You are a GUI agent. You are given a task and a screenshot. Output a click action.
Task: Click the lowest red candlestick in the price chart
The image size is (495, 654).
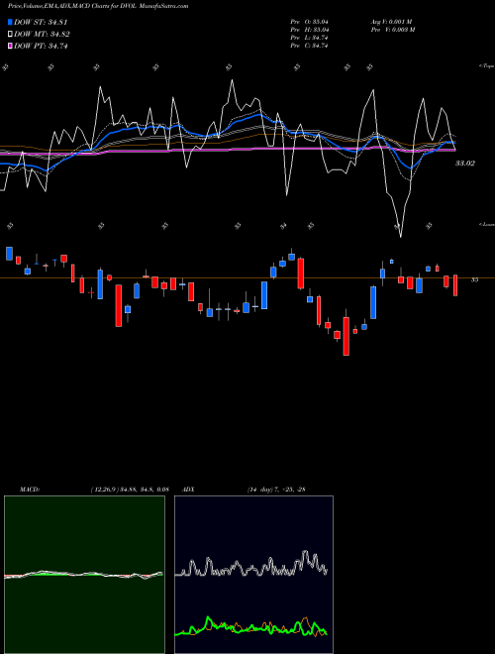[346, 336]
